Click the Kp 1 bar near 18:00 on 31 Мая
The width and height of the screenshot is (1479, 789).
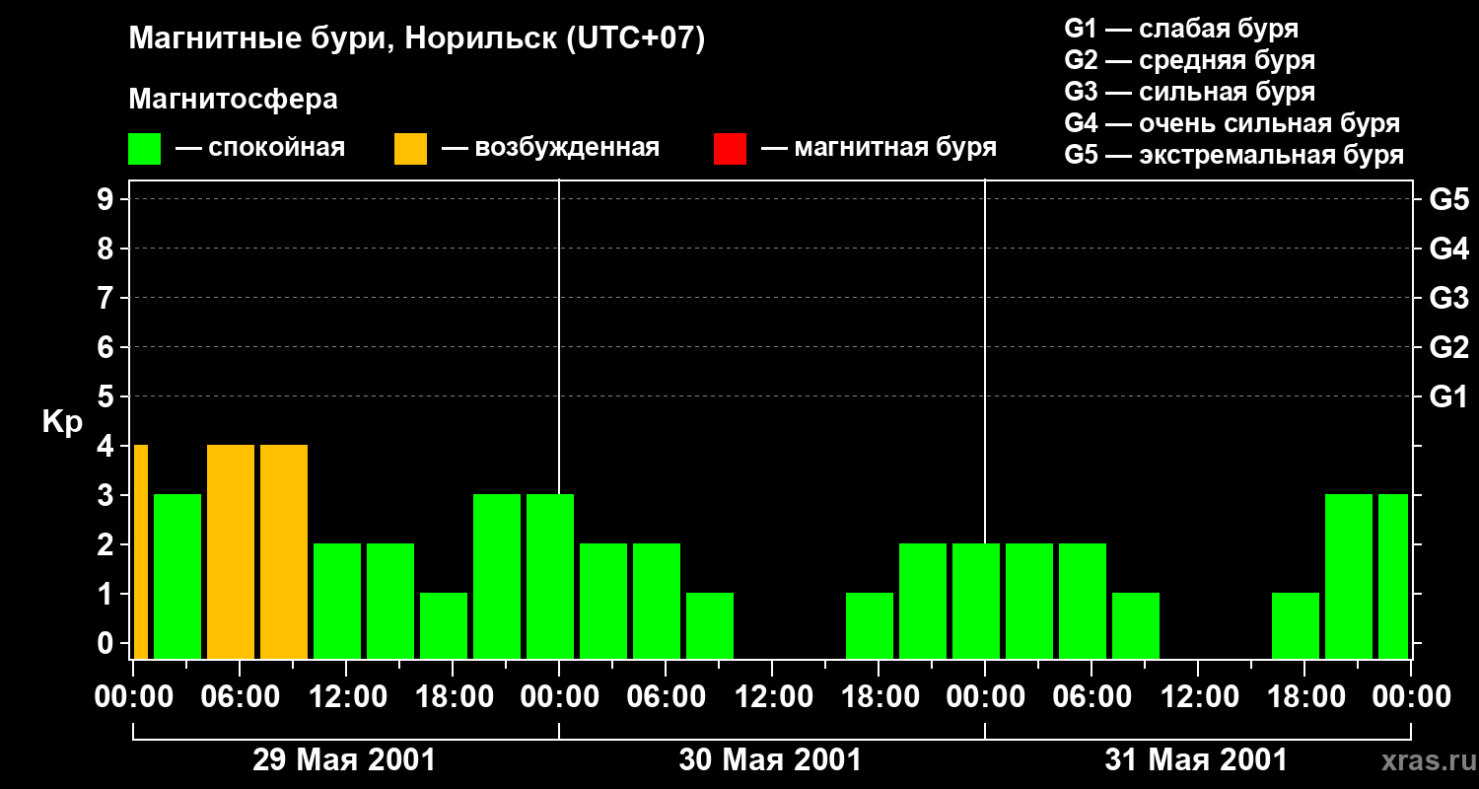(1296, 625)
